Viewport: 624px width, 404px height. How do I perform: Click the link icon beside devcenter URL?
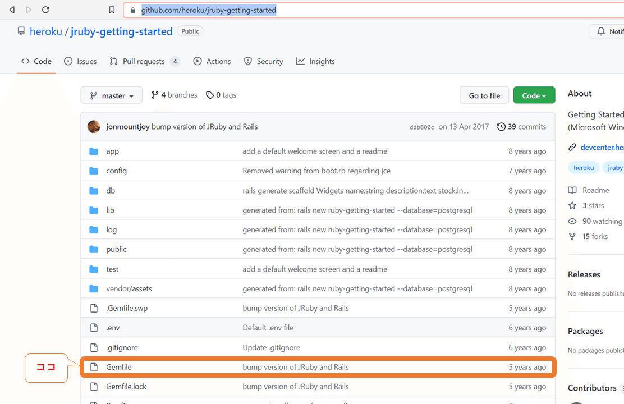[x=572, y=147]
